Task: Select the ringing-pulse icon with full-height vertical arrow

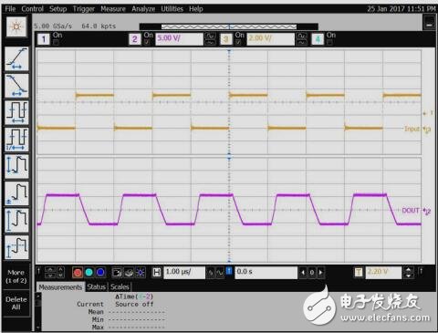Action: [17, 220]
